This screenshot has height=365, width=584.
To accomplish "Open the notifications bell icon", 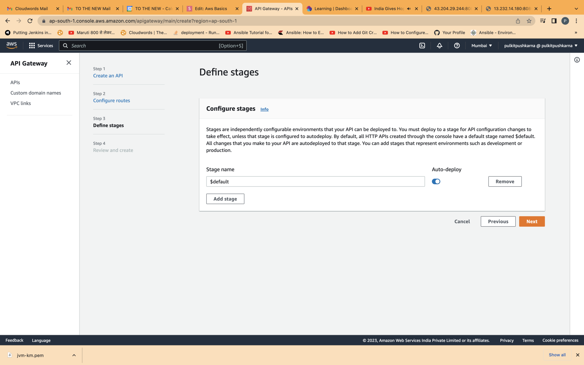I will pos(439,46).
